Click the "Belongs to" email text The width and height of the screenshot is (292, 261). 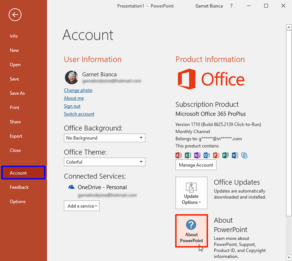(208, 139)
